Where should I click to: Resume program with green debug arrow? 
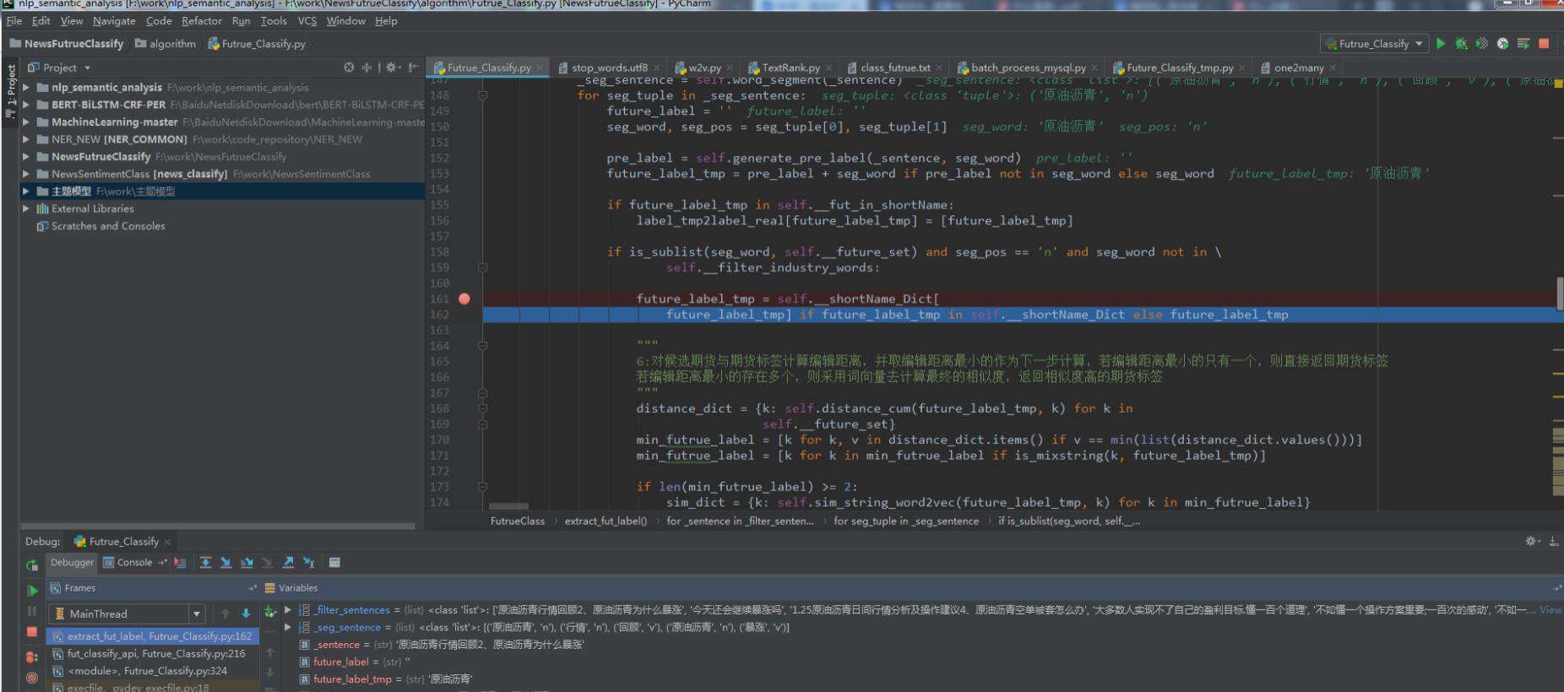pyautogui.click(x=32, y=590)
